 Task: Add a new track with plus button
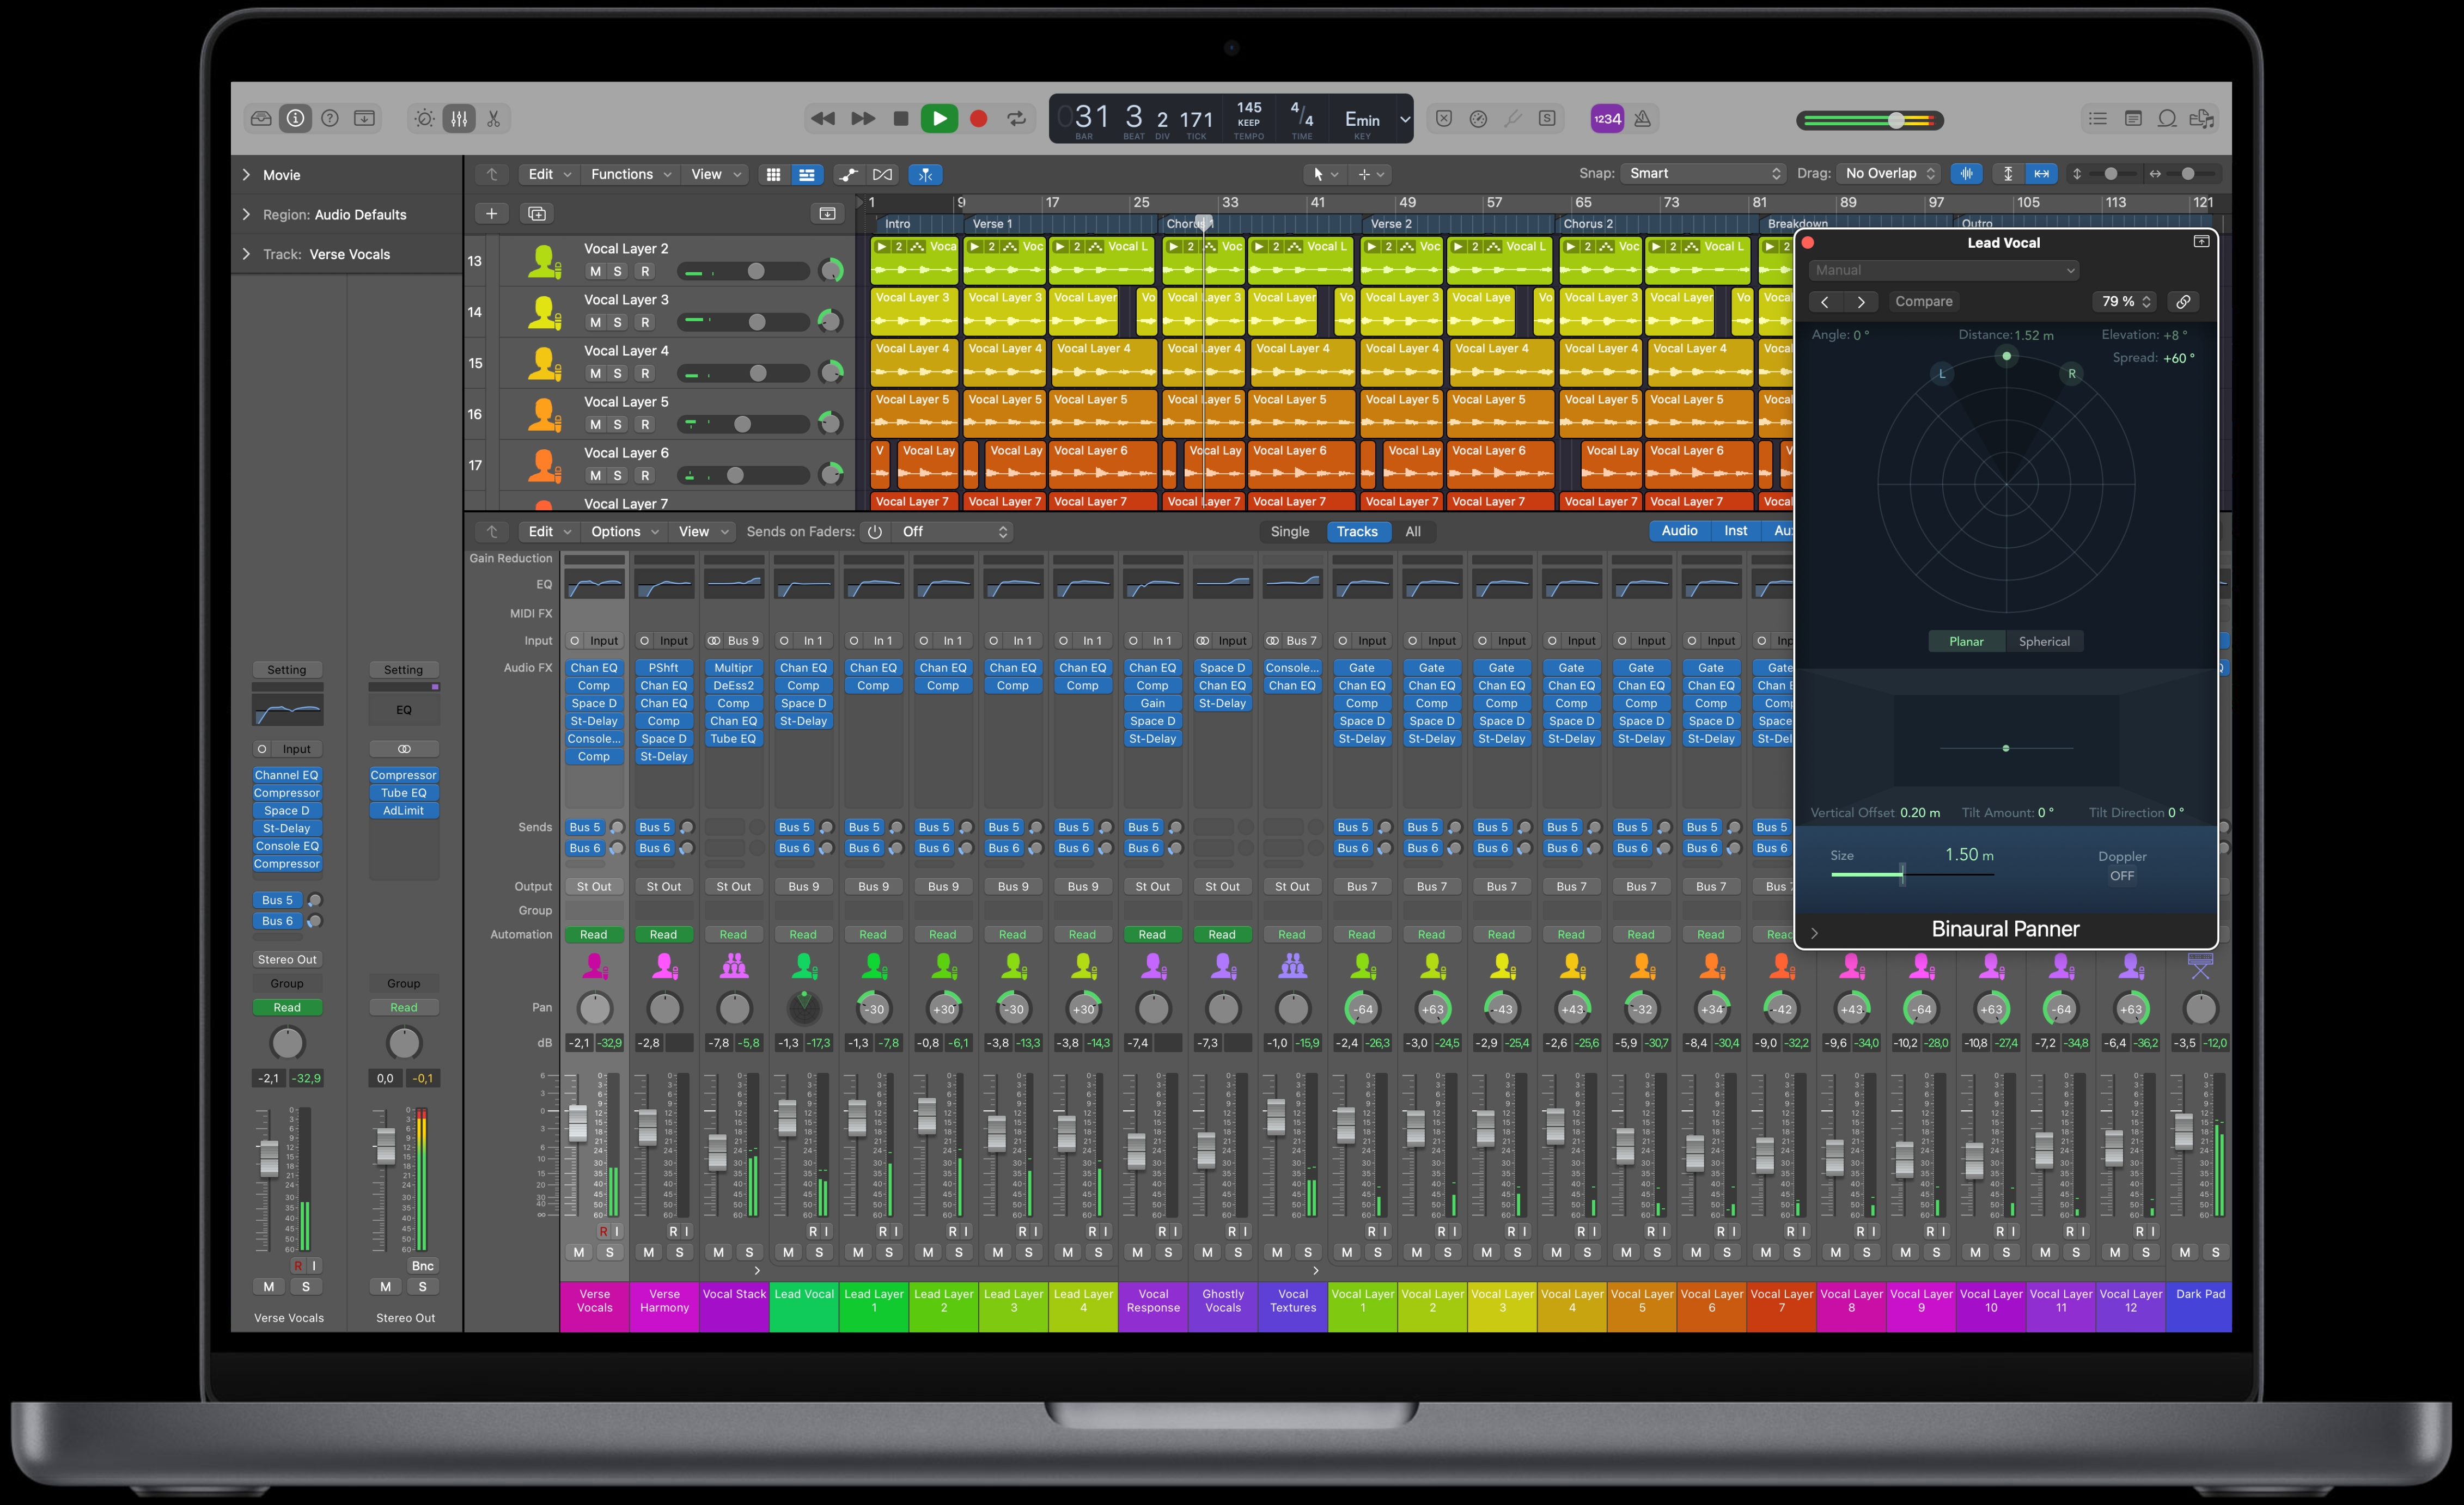point(491,213)
